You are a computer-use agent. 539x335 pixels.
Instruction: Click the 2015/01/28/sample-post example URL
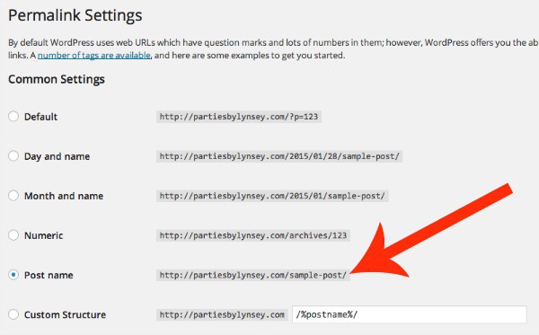279,156
